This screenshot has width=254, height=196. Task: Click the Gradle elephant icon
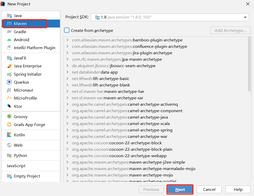point(10,32)
